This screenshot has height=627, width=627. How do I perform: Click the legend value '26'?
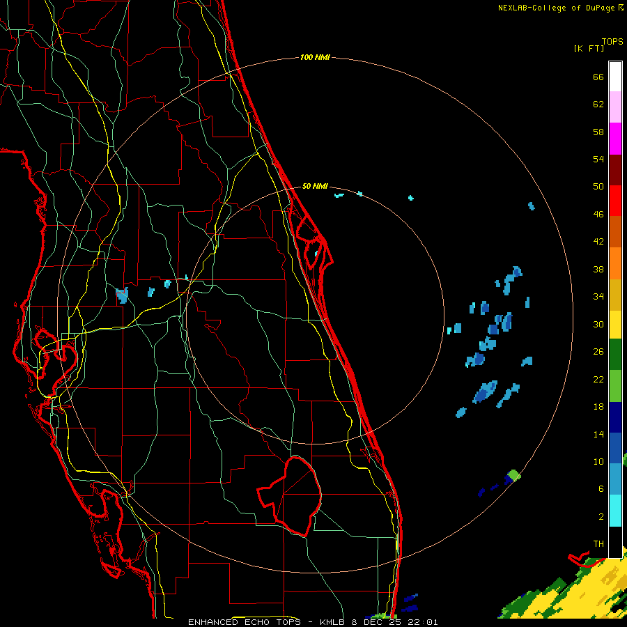pyautogui.click(x=598, y=352)
